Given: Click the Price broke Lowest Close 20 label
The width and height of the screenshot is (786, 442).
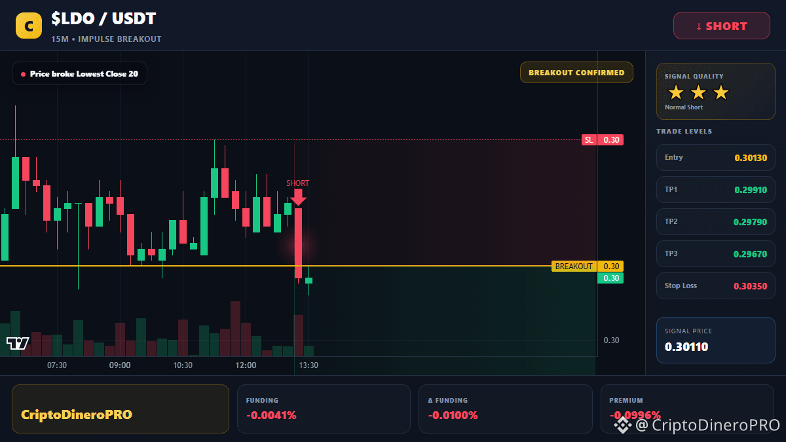Looking at the screenshot, I should (x=79, y=74).
